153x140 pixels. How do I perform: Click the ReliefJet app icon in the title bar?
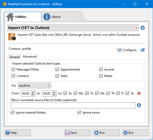(x=4, y=4)
